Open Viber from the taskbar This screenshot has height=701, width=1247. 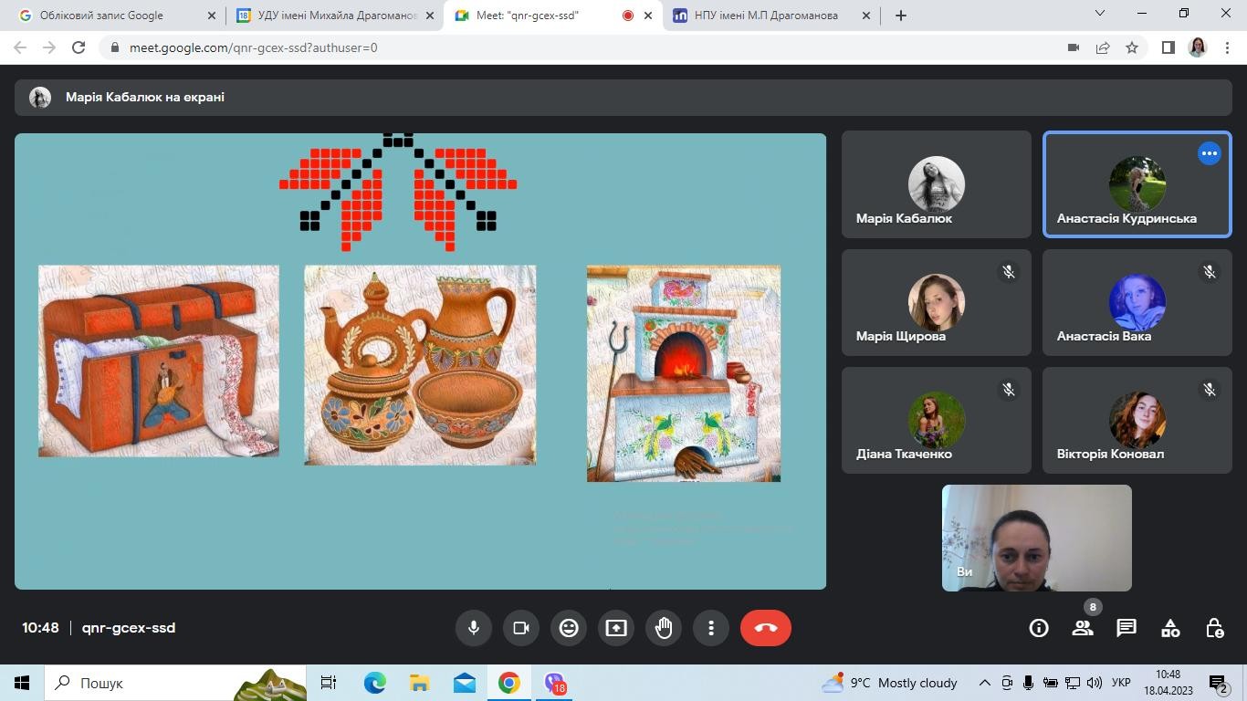pyautogui.click(x=554, y=683)
